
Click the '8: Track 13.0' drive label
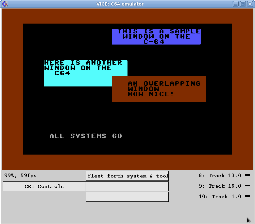point(220,176)
